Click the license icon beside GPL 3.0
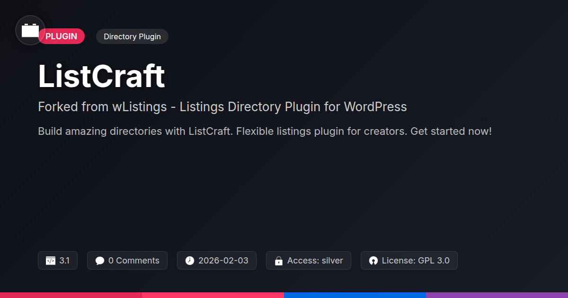568x298 pixels. click(373, 261)
